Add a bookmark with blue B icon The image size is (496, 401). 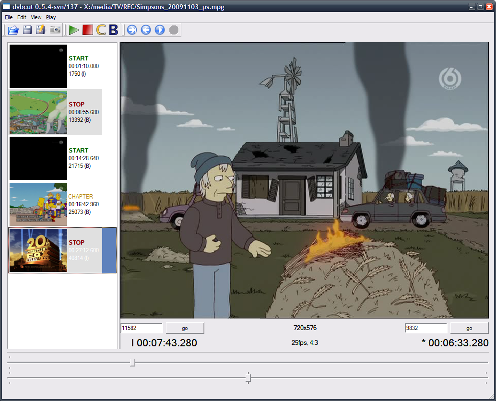point(114,30)
